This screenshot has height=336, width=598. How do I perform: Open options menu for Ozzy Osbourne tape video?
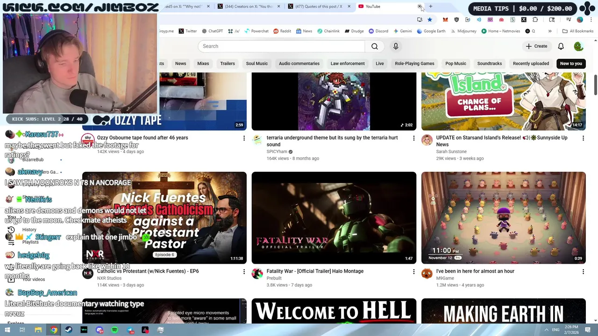point(244,138)
